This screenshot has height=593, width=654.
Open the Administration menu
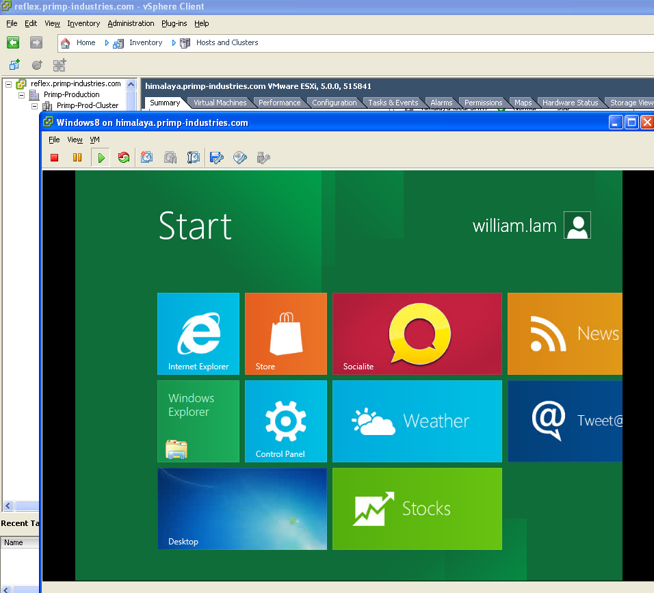[131, 23]
